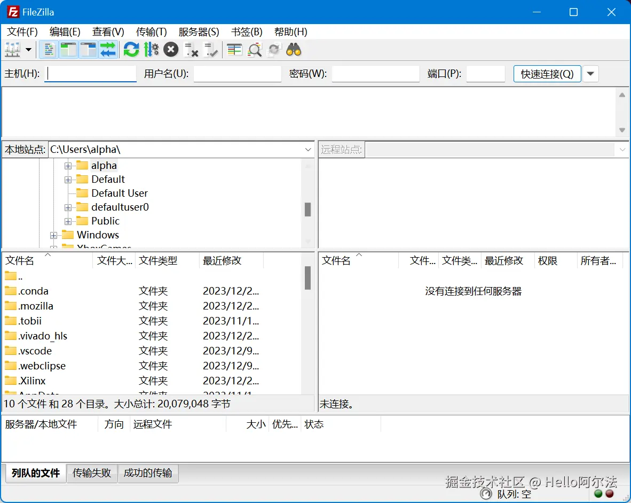This screenshot has width=631, height=503.
Task: Open quickconnect history dropdown arrow
Action: coord(590,74)
